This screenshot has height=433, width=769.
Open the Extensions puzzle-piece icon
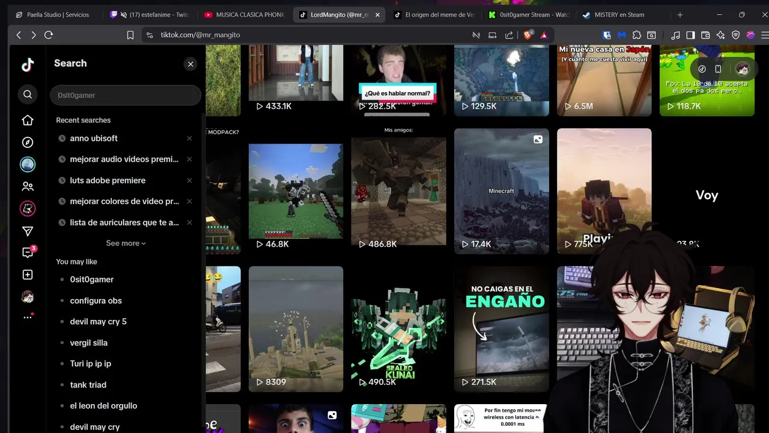[637, 35]
